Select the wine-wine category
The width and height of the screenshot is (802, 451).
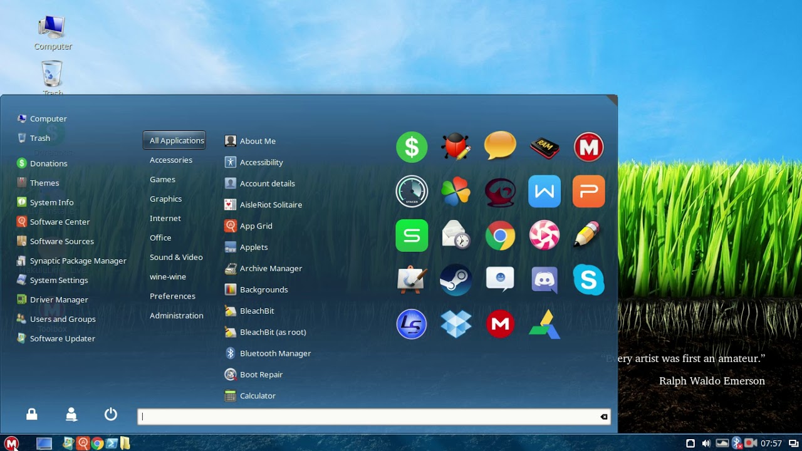[x=168, y=276]
